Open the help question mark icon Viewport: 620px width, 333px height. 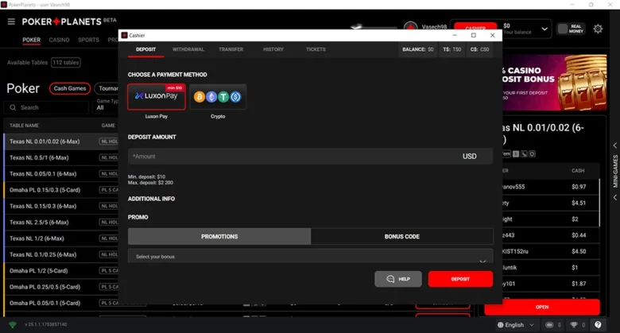(x=598, y=325)
